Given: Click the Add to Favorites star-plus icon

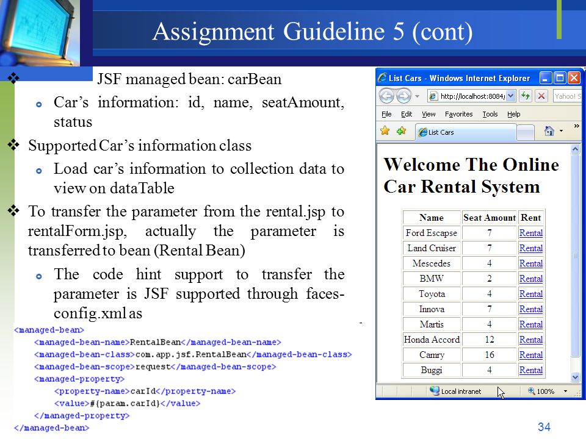Looking at the screenshot, I should (x=402, y=131).
